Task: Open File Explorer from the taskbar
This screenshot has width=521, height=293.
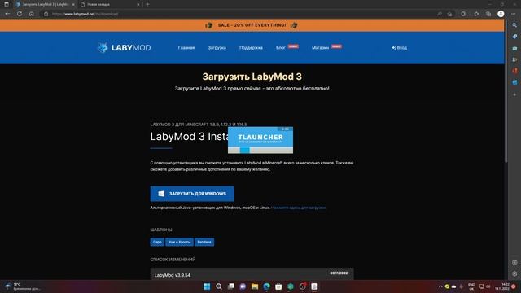Action: click(x=255, y=286)
